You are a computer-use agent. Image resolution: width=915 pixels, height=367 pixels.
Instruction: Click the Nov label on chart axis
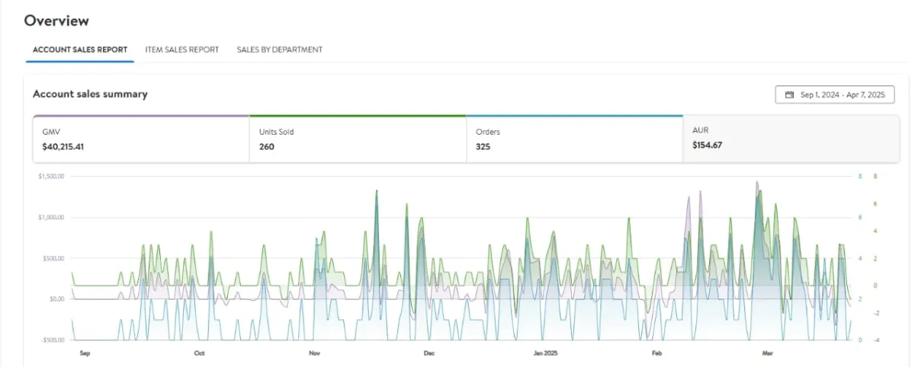(314, 353)
